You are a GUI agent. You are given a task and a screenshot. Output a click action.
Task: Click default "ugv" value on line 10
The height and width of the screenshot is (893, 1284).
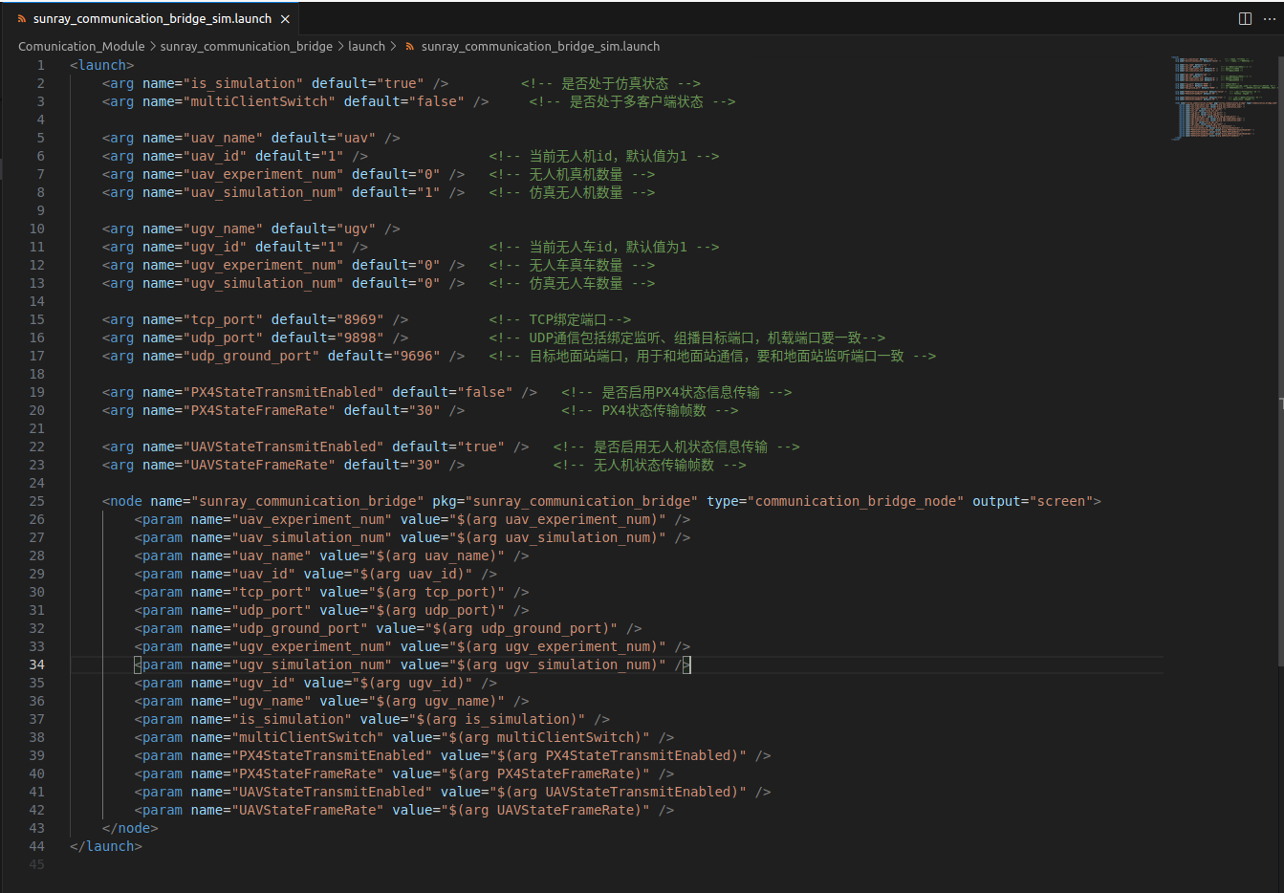coord(356,229)
